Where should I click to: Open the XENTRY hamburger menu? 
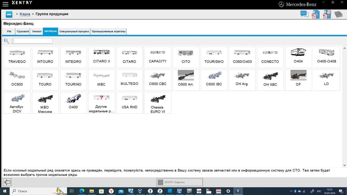5,4
